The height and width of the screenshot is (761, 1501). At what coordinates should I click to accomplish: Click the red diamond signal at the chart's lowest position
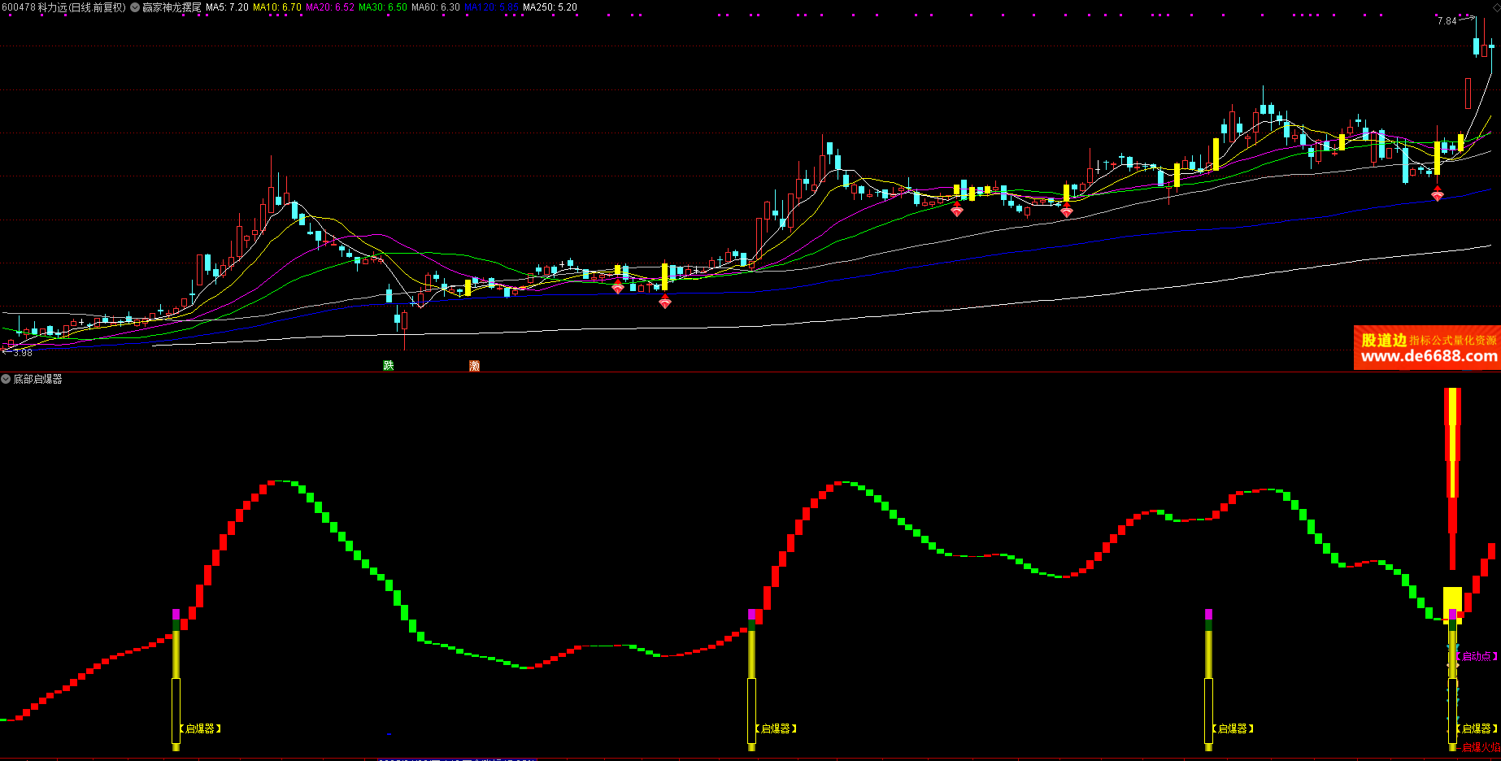(x=665, y=302)
